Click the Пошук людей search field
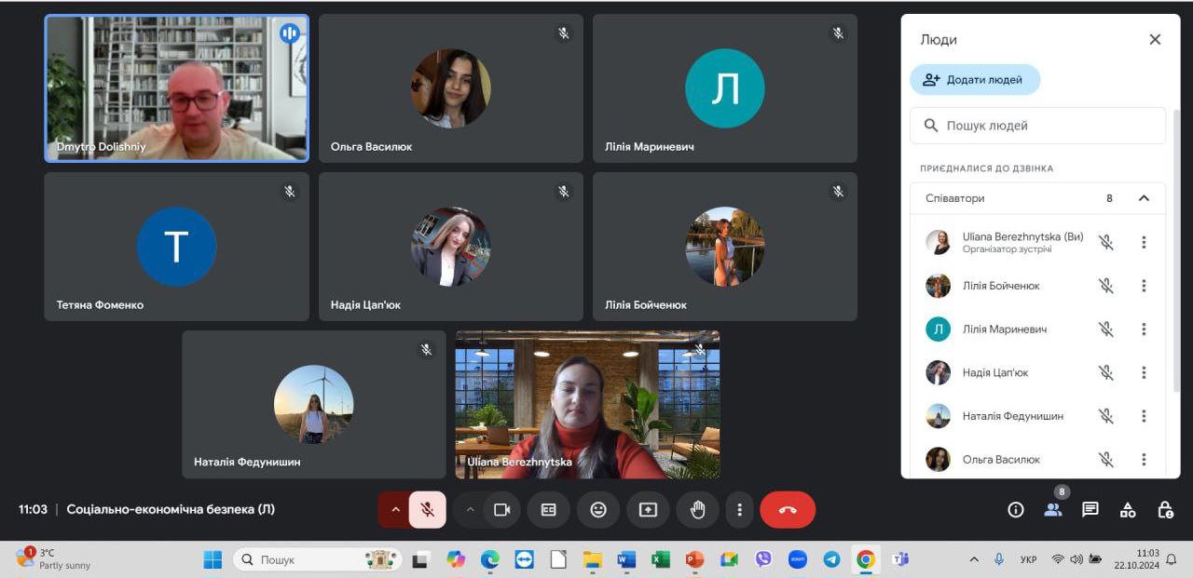Screen dimensions: 1193x578 pos(1037,126)
